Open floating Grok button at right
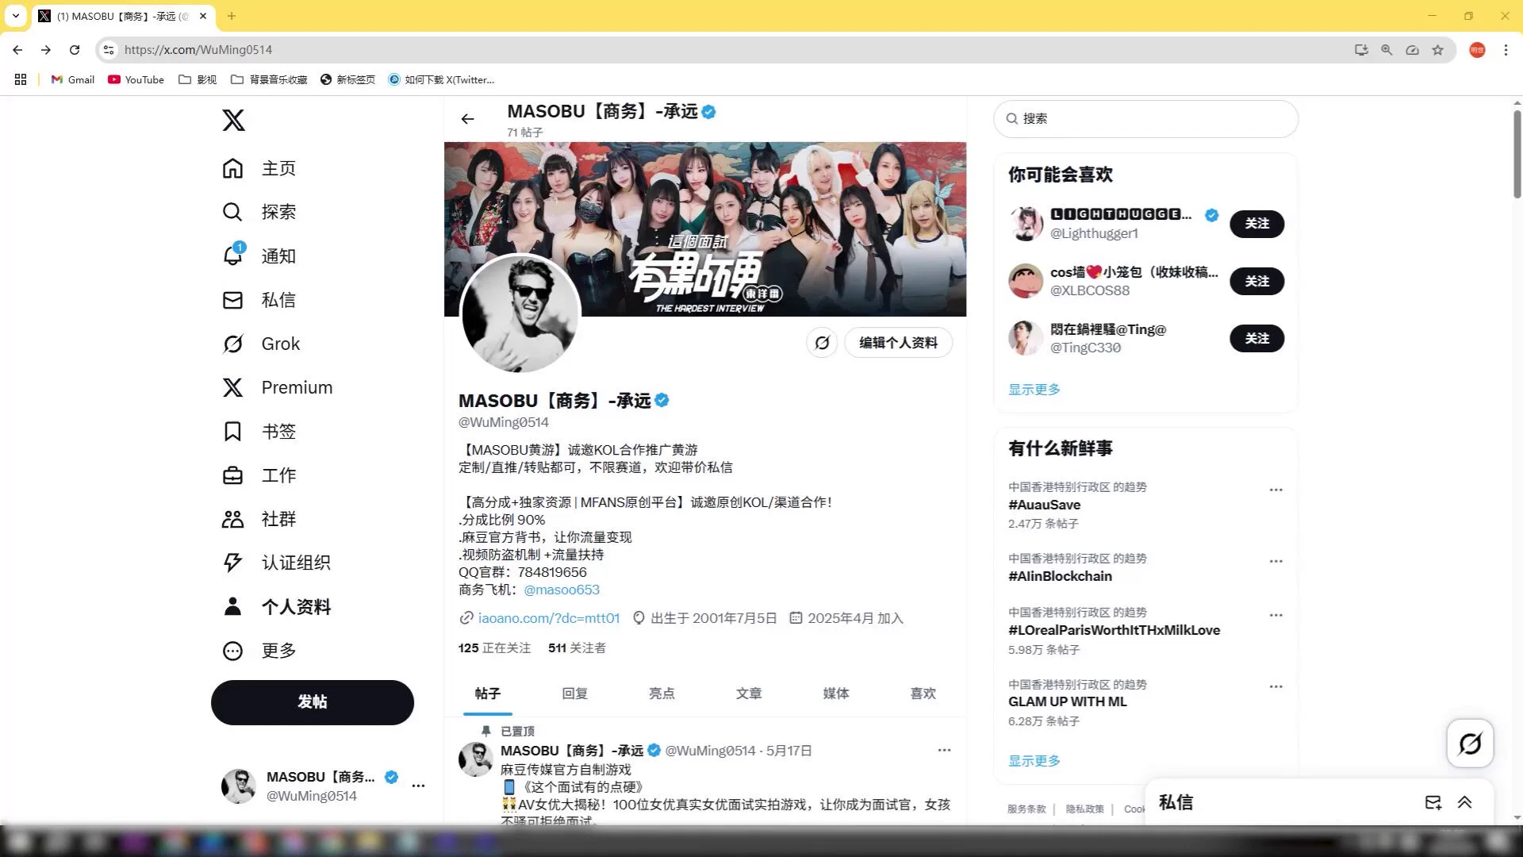Image resolution: width=1523 pixels, height=857 pixels. (1470, 744)
